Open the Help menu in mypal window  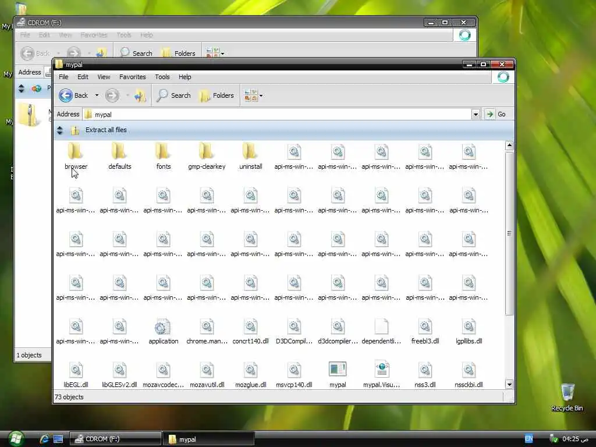(185, 77)
